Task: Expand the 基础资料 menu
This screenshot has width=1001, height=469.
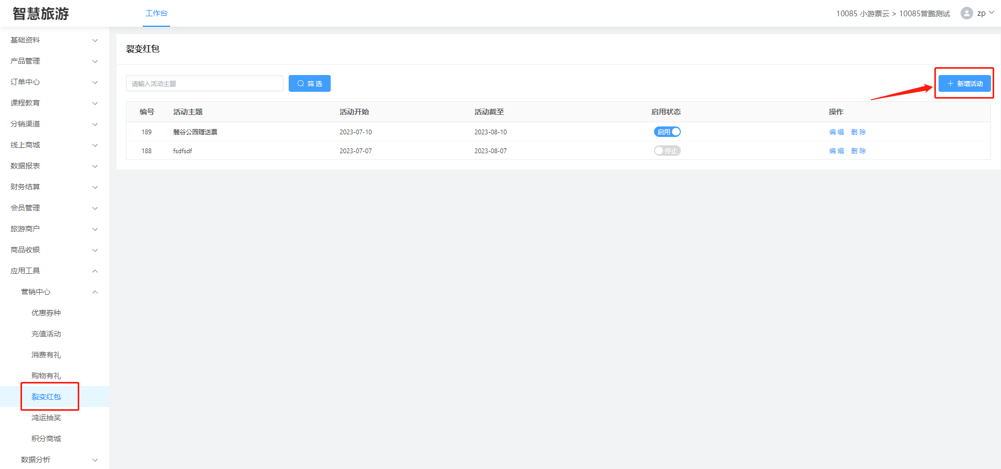Action: click(54, 40)
